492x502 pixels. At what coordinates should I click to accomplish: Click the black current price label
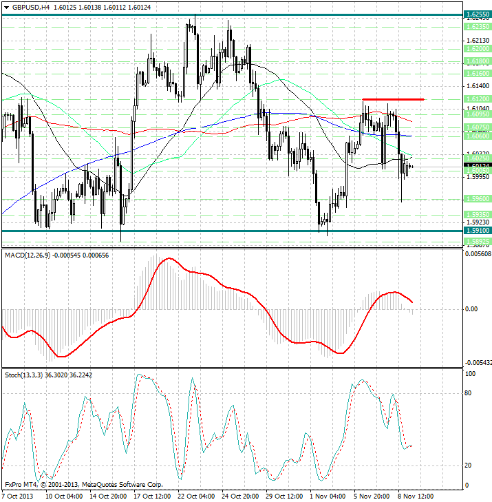pyautogui.click(x=477, y=166)
